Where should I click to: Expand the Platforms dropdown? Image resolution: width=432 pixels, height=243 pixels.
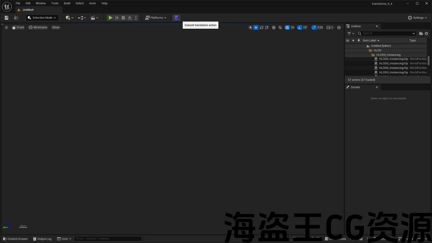coord(156,18)
